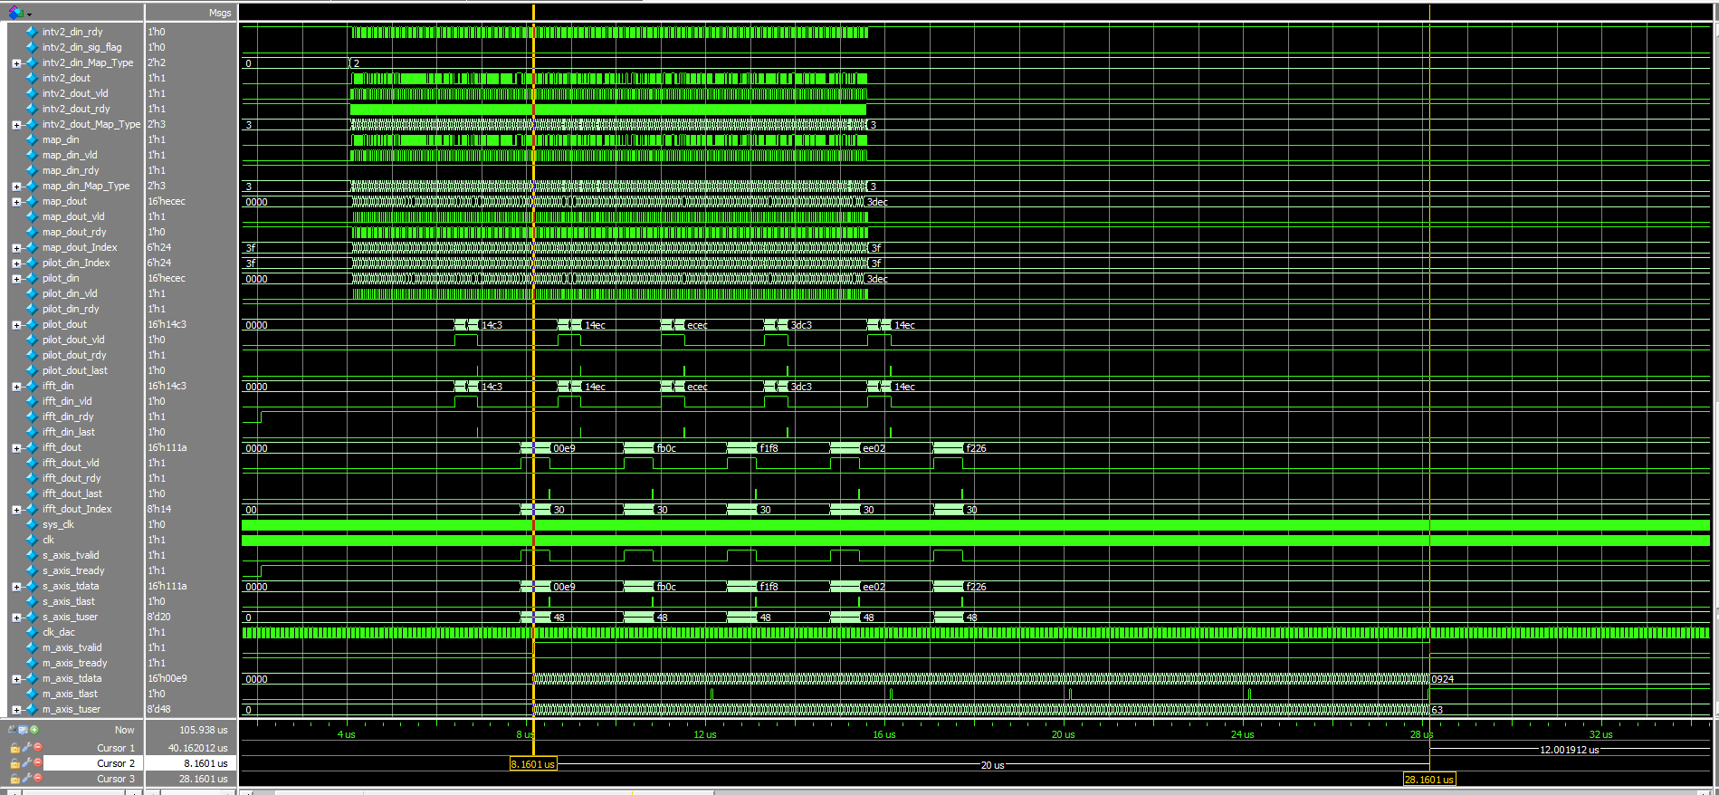Click signal icon next to pilot_din_vld
Image resolution: width=1719 pixels, height=795 pixels.
coord(32,293)
